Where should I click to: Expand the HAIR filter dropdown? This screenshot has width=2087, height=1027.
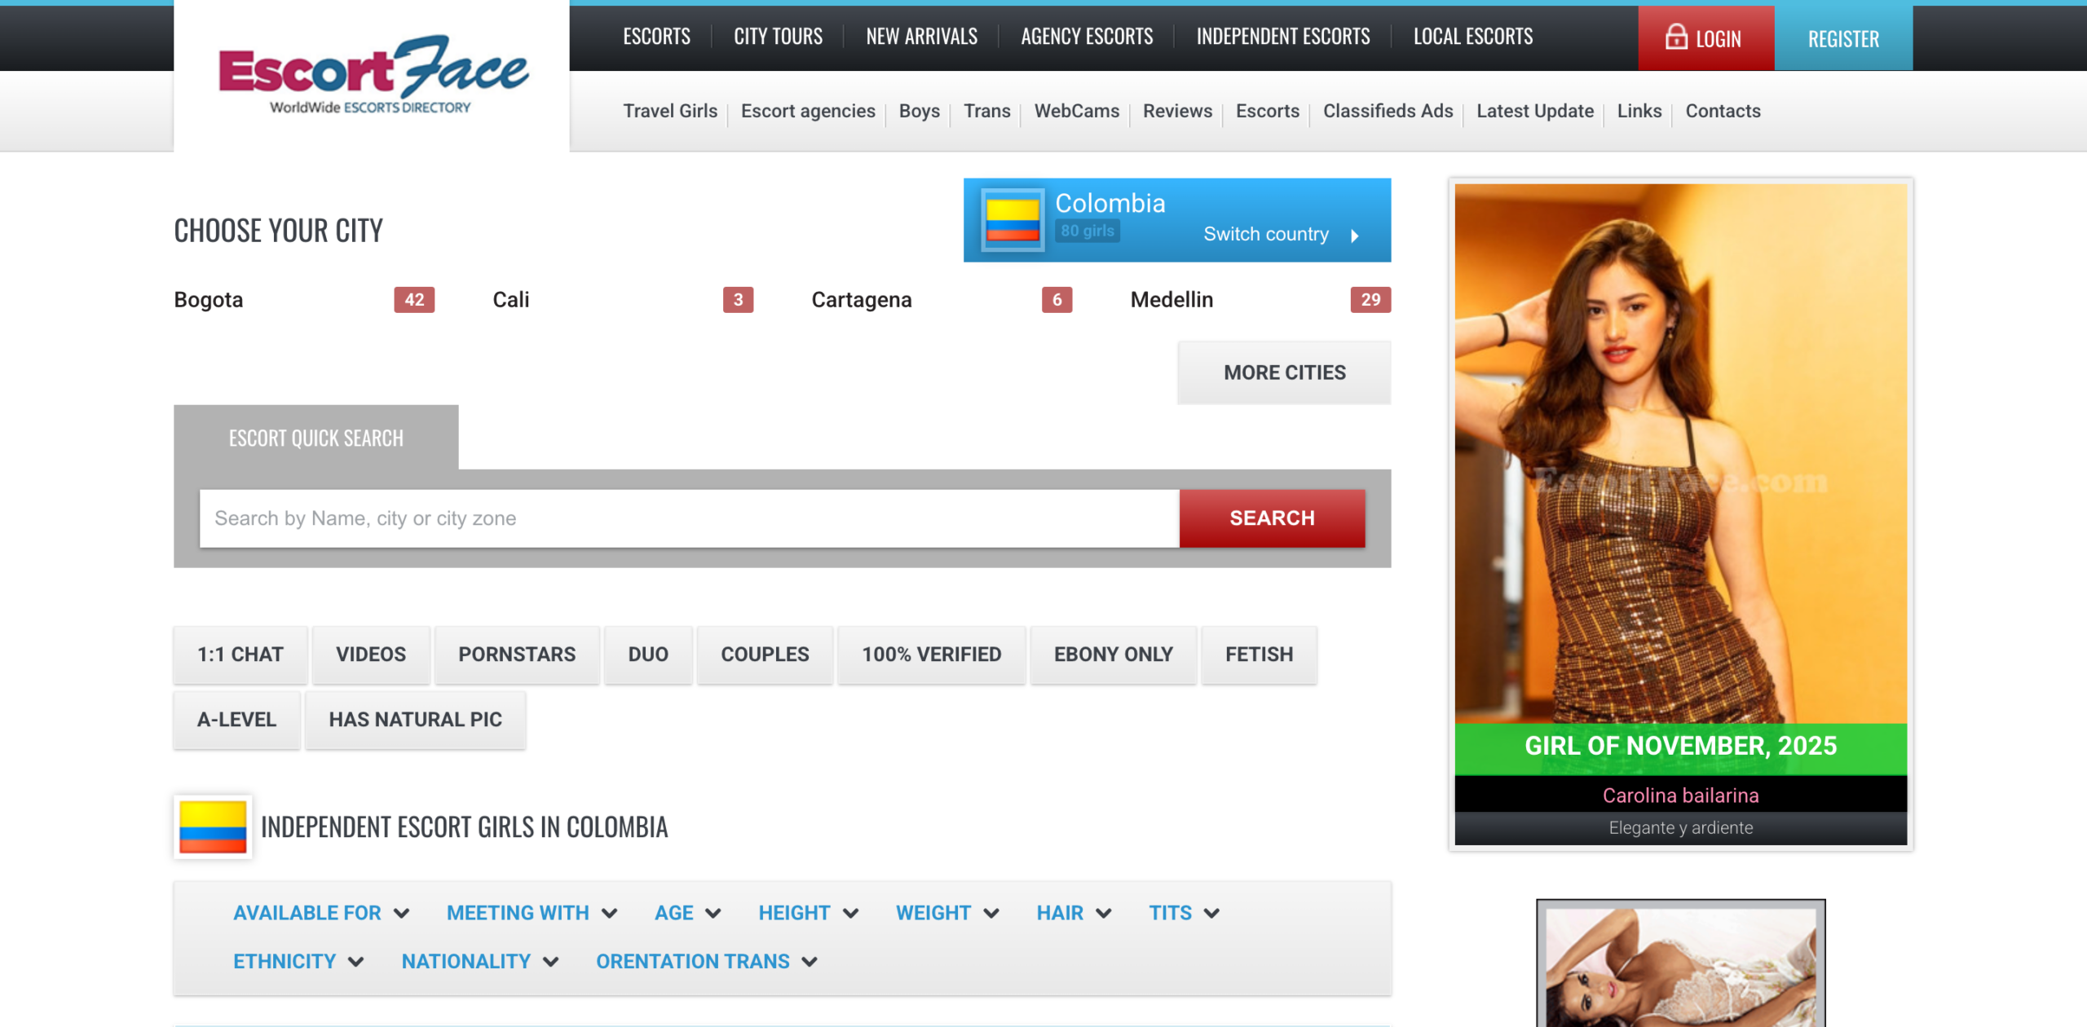click(x=1073, y=913)
